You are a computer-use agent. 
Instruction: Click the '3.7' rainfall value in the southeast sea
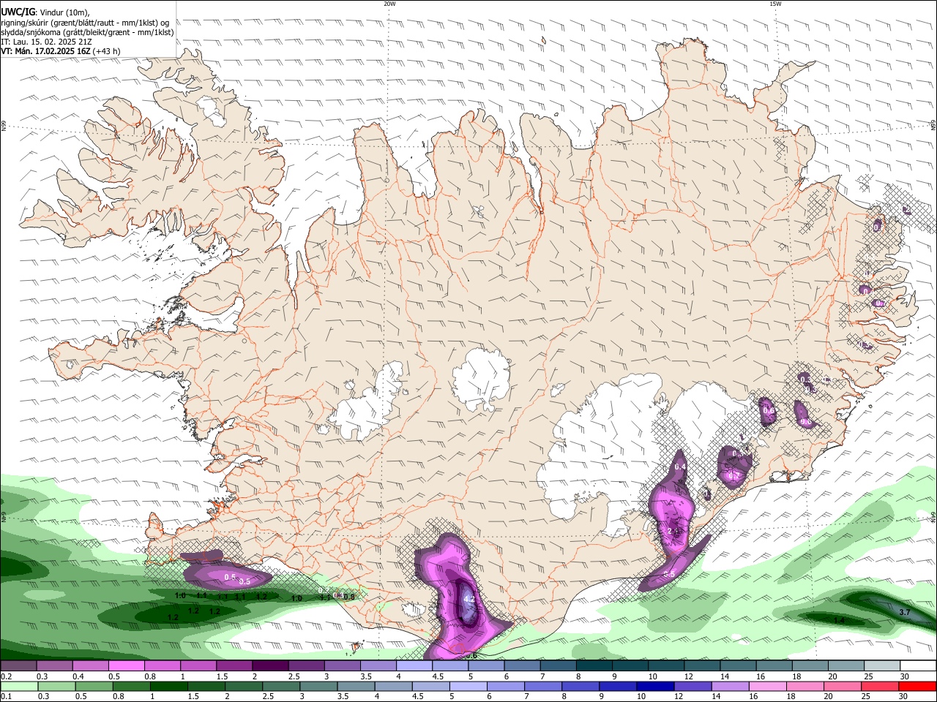point(904,612)
